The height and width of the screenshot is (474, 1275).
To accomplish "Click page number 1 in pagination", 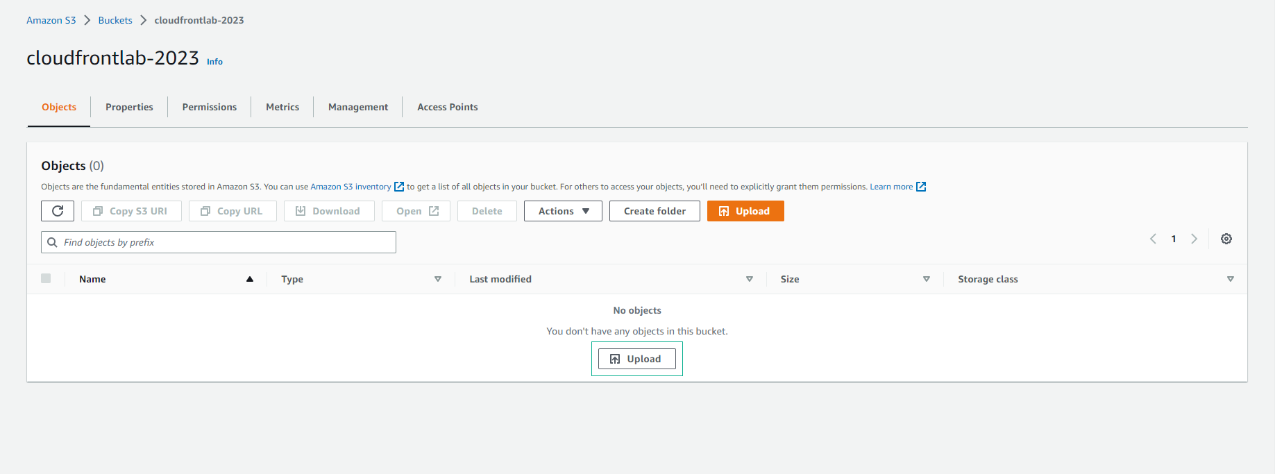I will click(x=1174, y=239).
